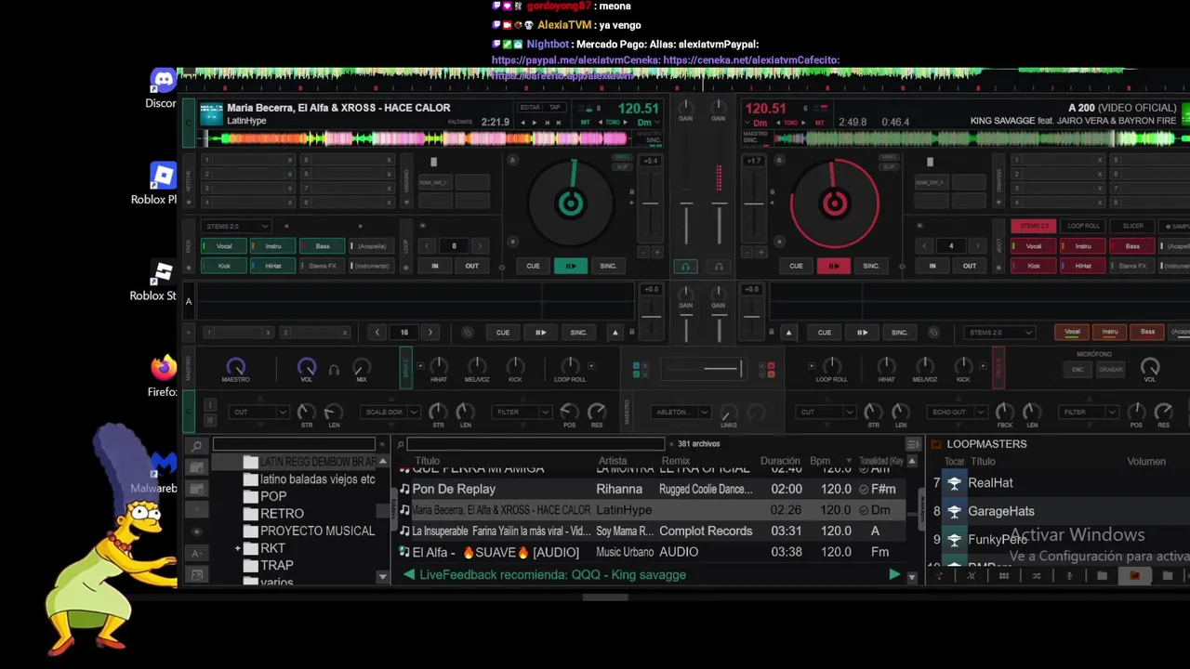Click the right deck SINC. button
Screen dimensions: 1190x669
click(x=871, y=266)
